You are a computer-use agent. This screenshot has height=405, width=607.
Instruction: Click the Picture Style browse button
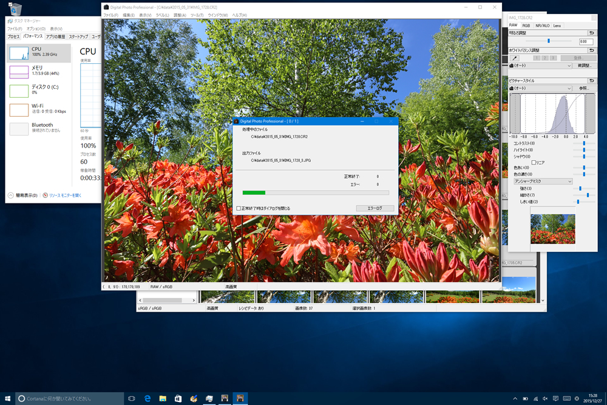click(584, 88)
